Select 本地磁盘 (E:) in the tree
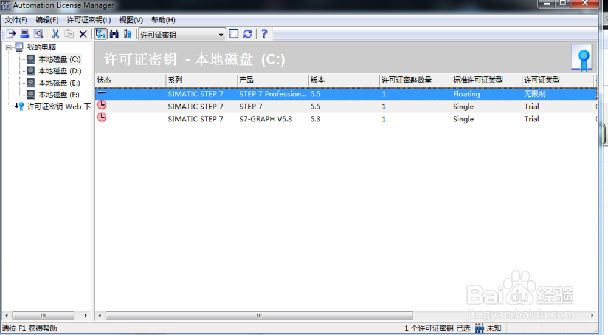608x335 pixels. 59,83
